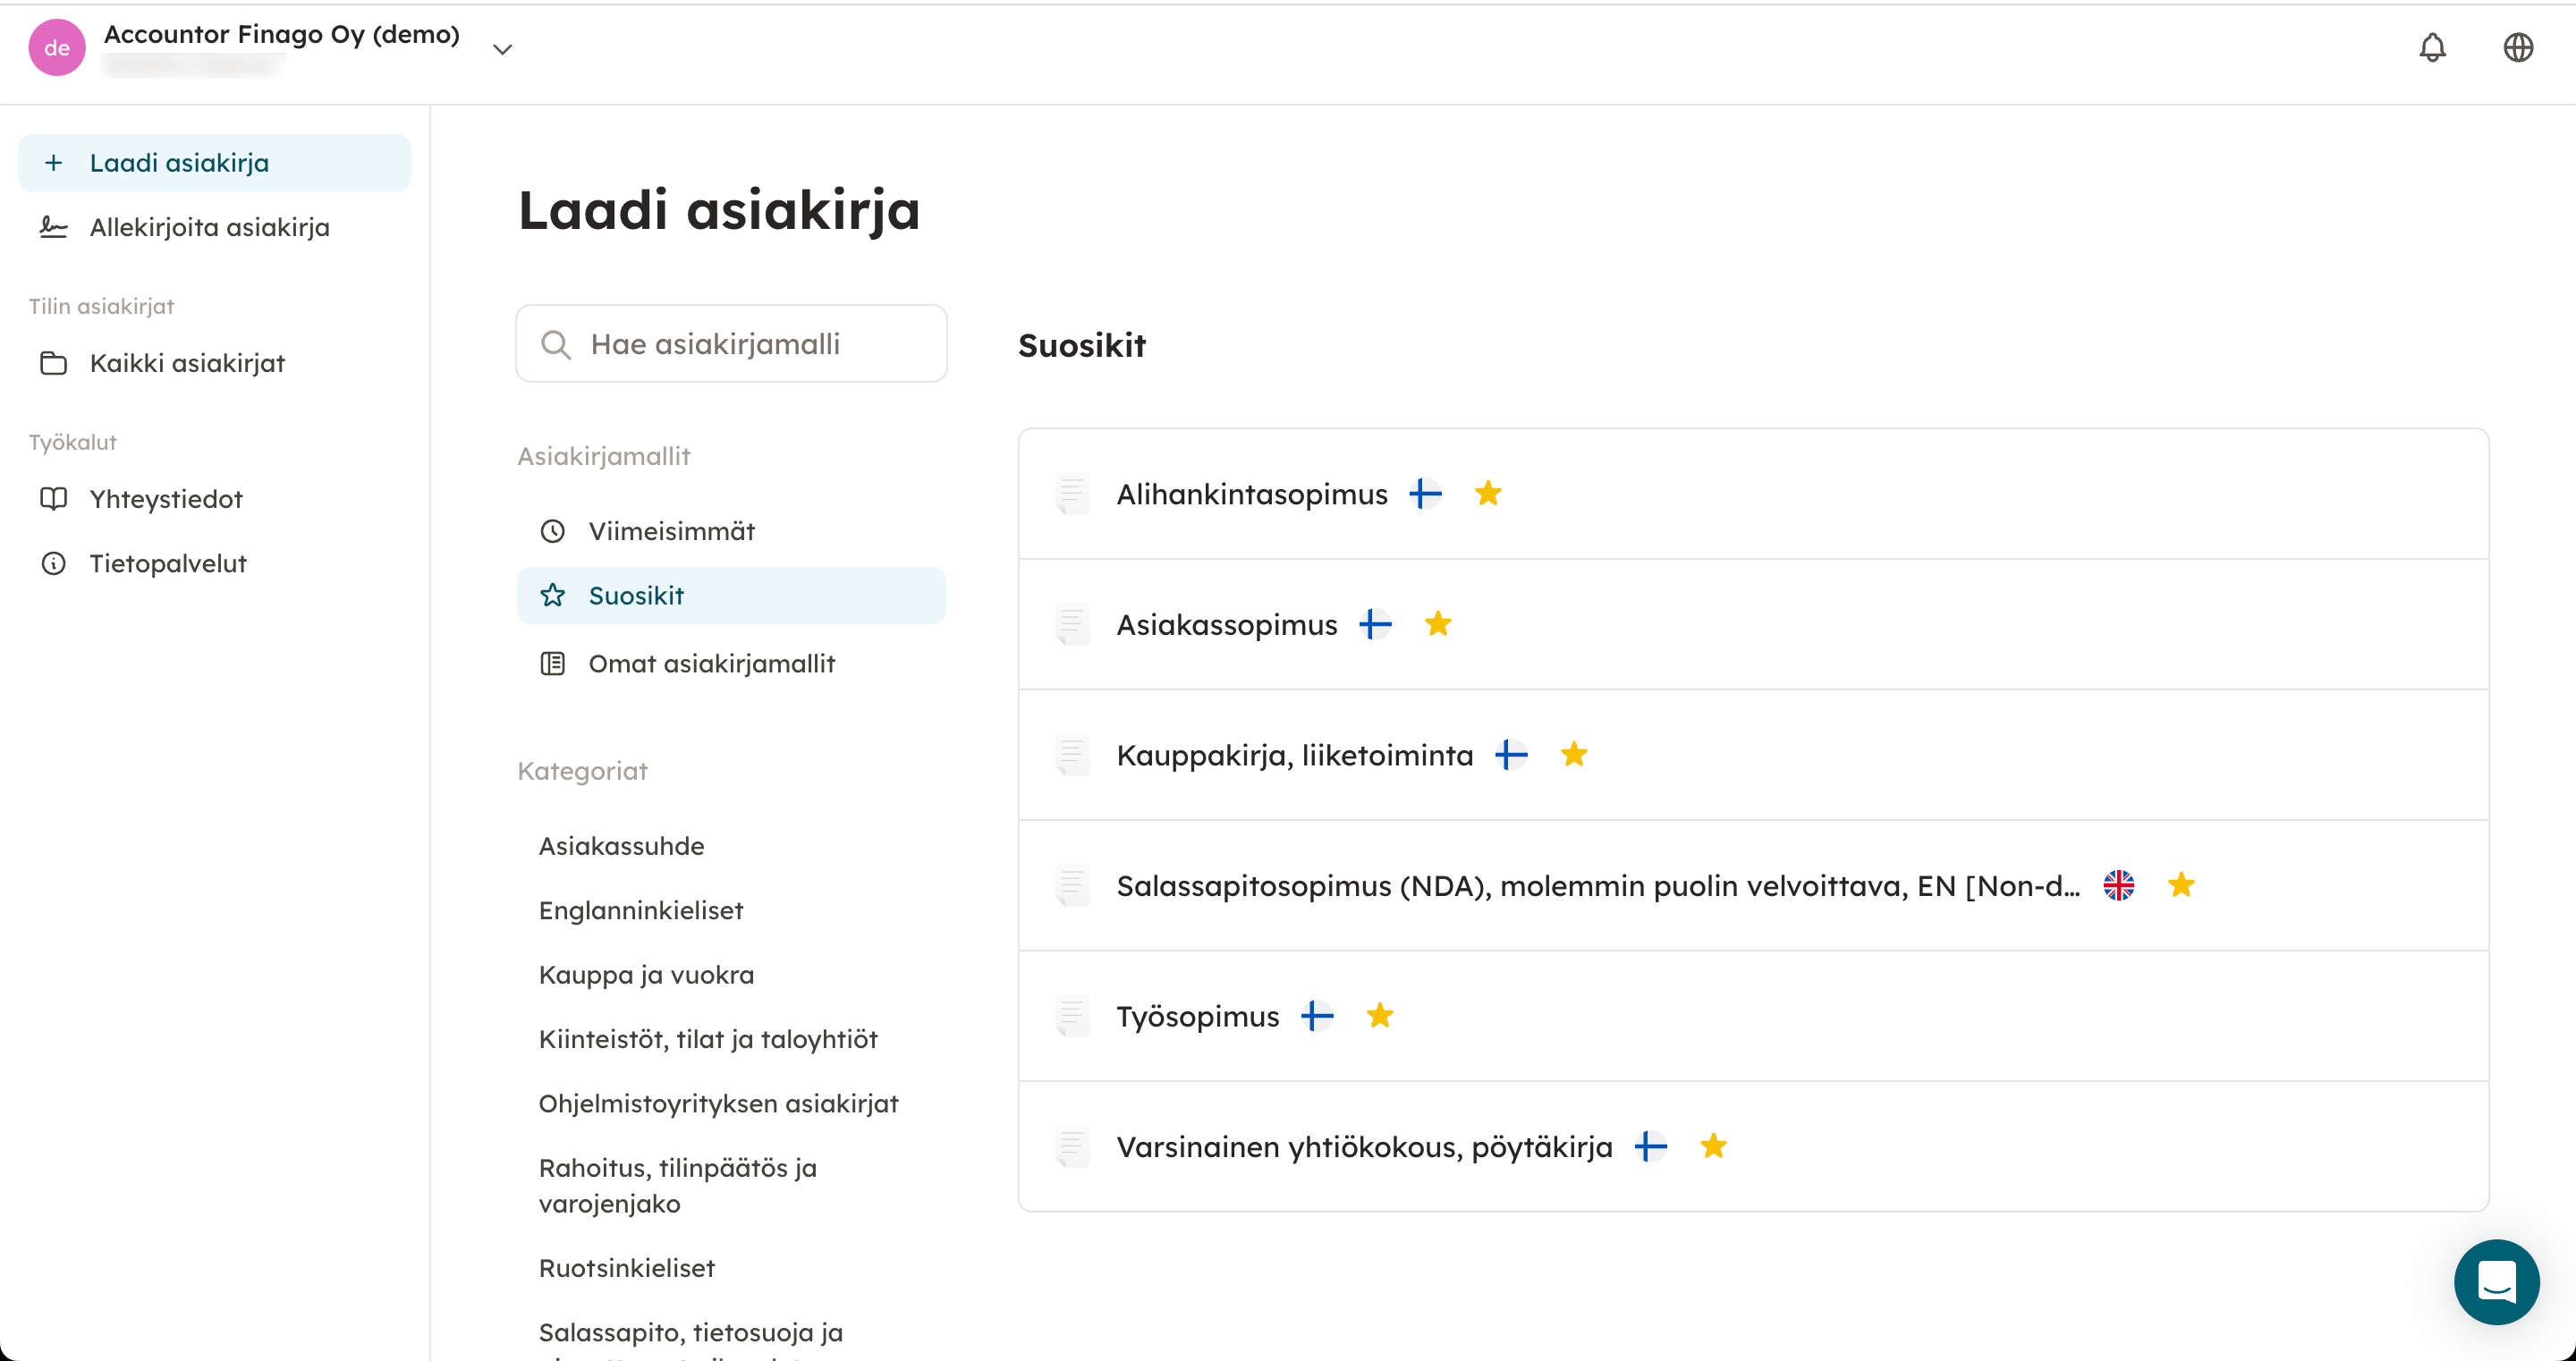
Task: Open the chat support widget
Action: click(x=2495, y=1281)
